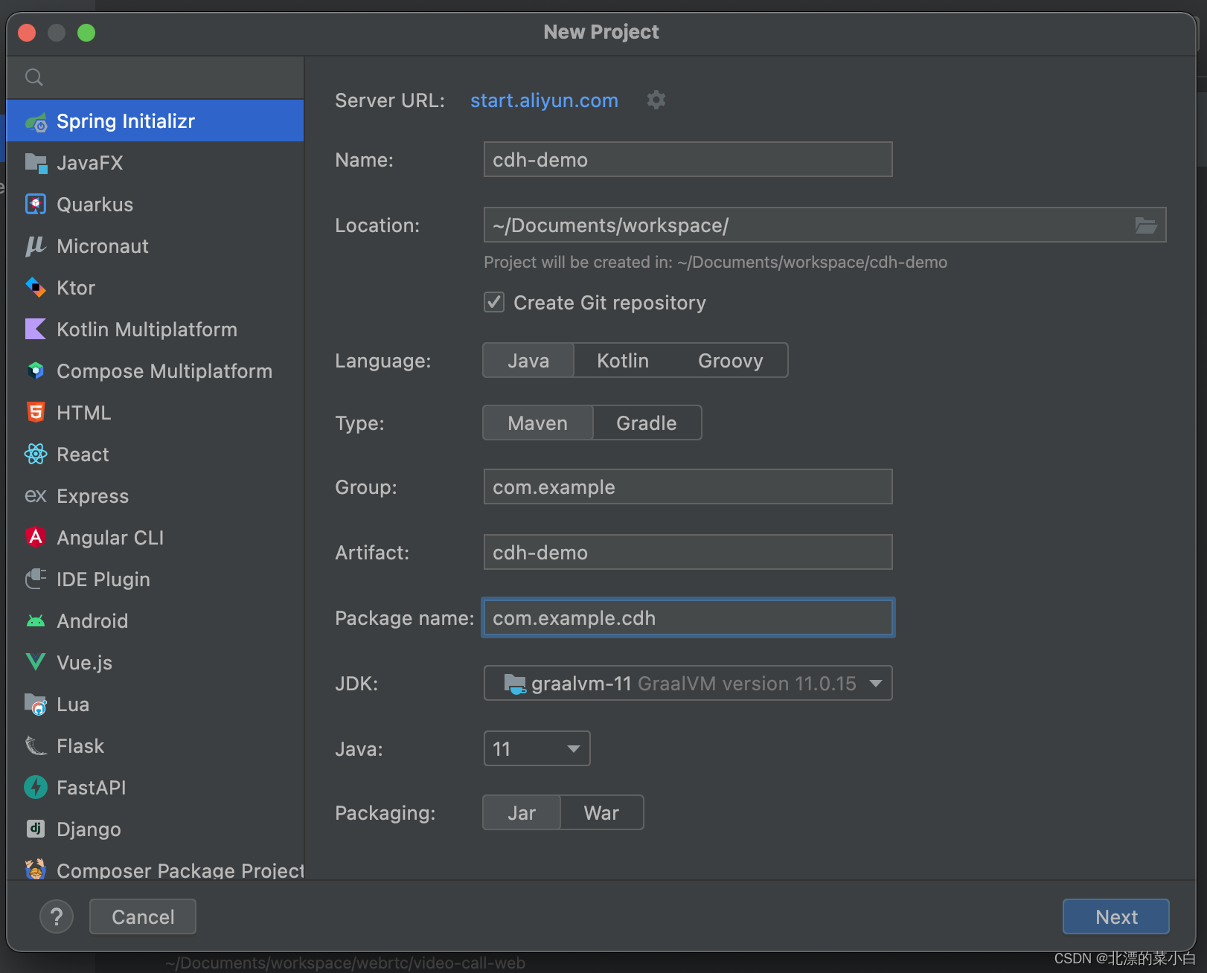The width and height of the screenshot is (1207, 973).
Task: Select IDE Plugin project type
Action: coord(155,579)
